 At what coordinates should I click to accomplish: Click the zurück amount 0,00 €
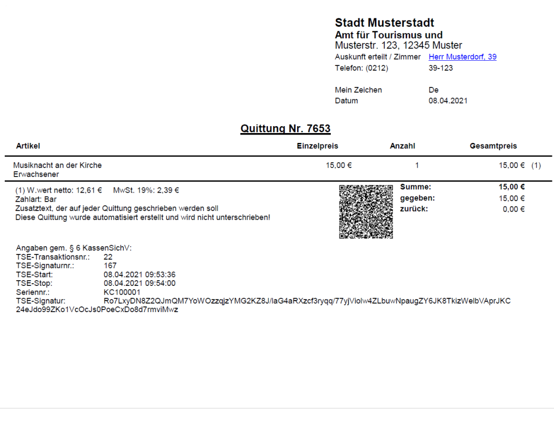pyautogui.click(x=514, y=209)
